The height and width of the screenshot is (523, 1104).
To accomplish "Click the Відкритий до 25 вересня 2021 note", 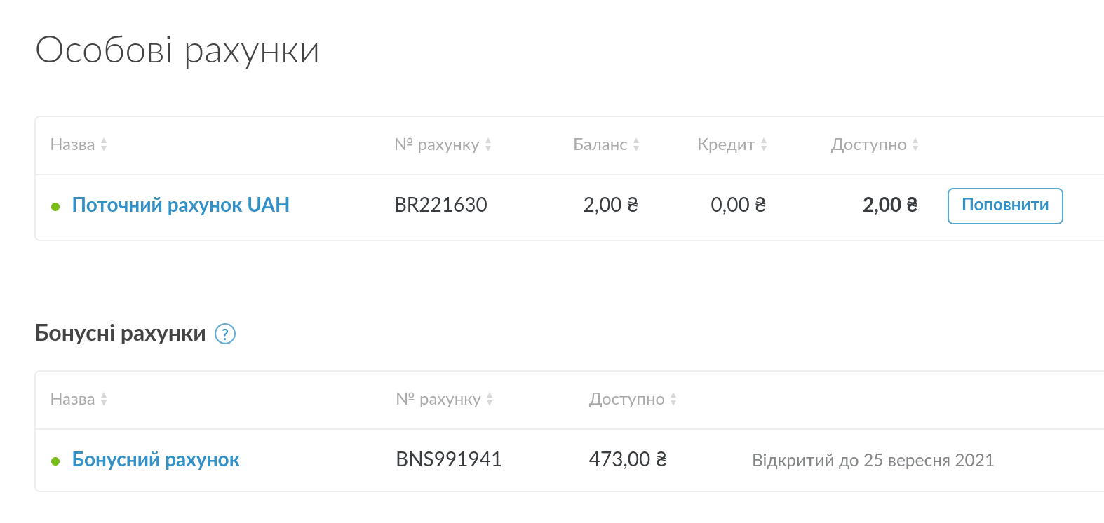I will pos(873,461).
